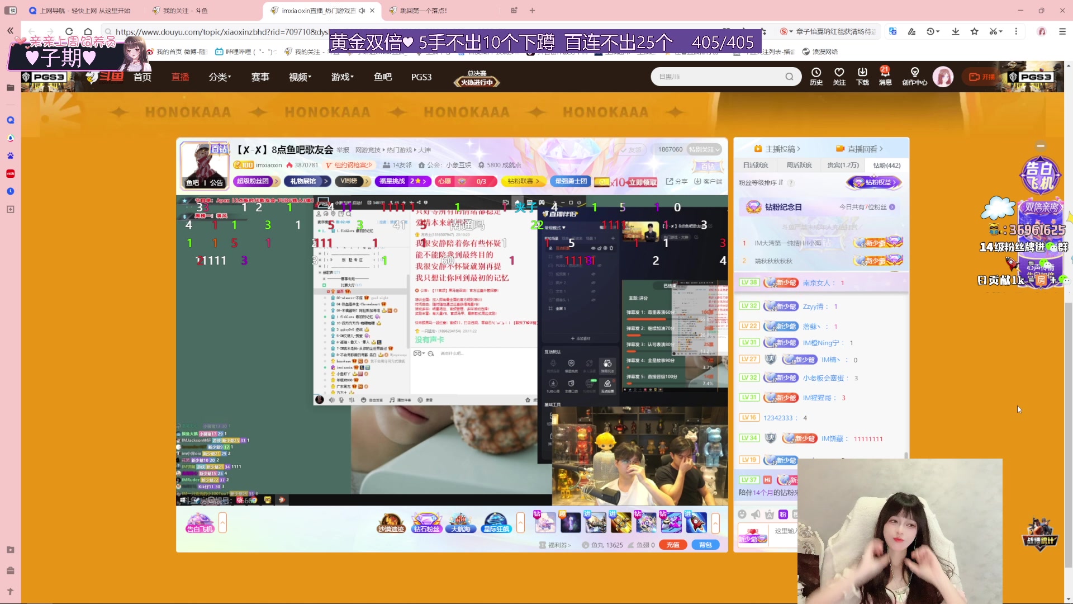Open V周榜 badge
1073x604 pixels.
[352, 181]
